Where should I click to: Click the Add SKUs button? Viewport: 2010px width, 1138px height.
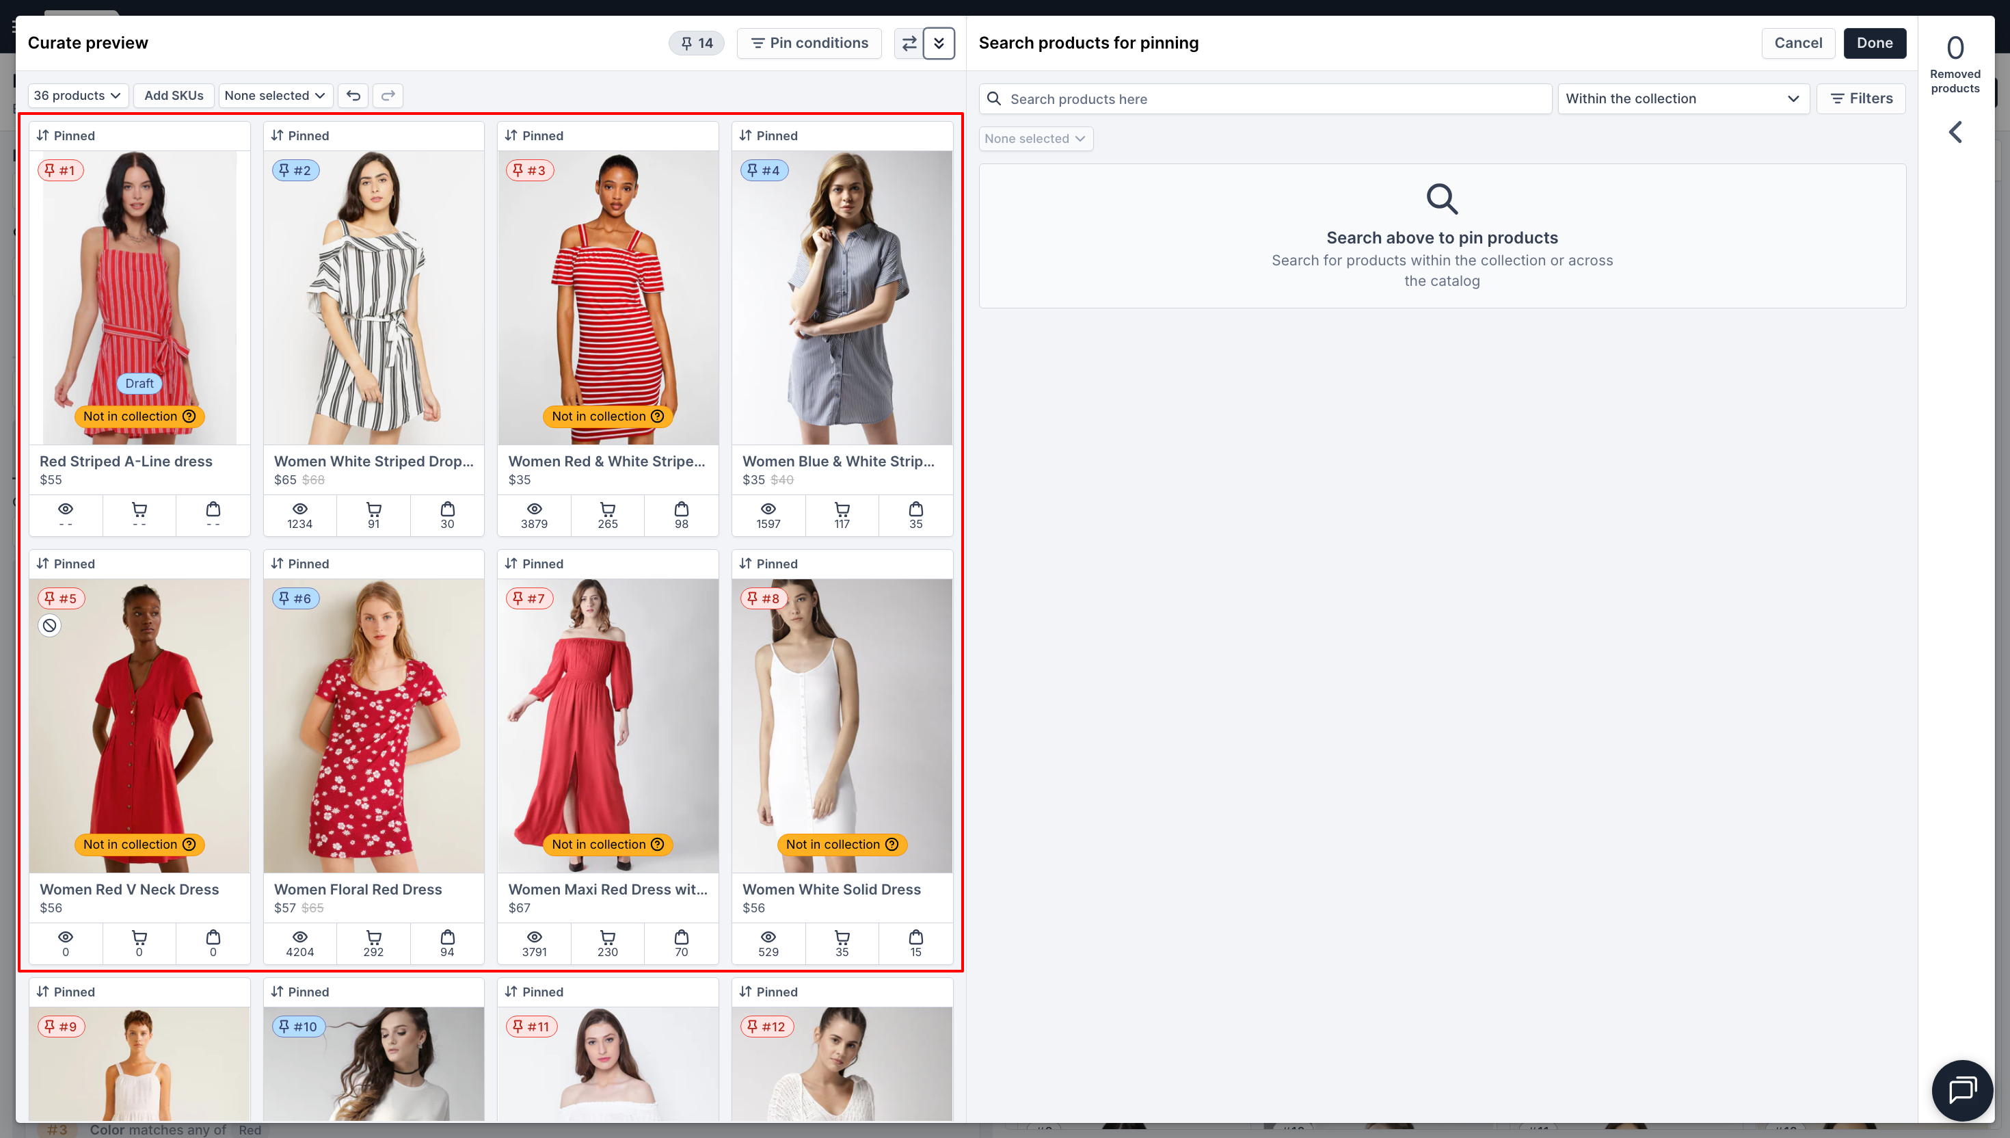(x=174, y=95)
